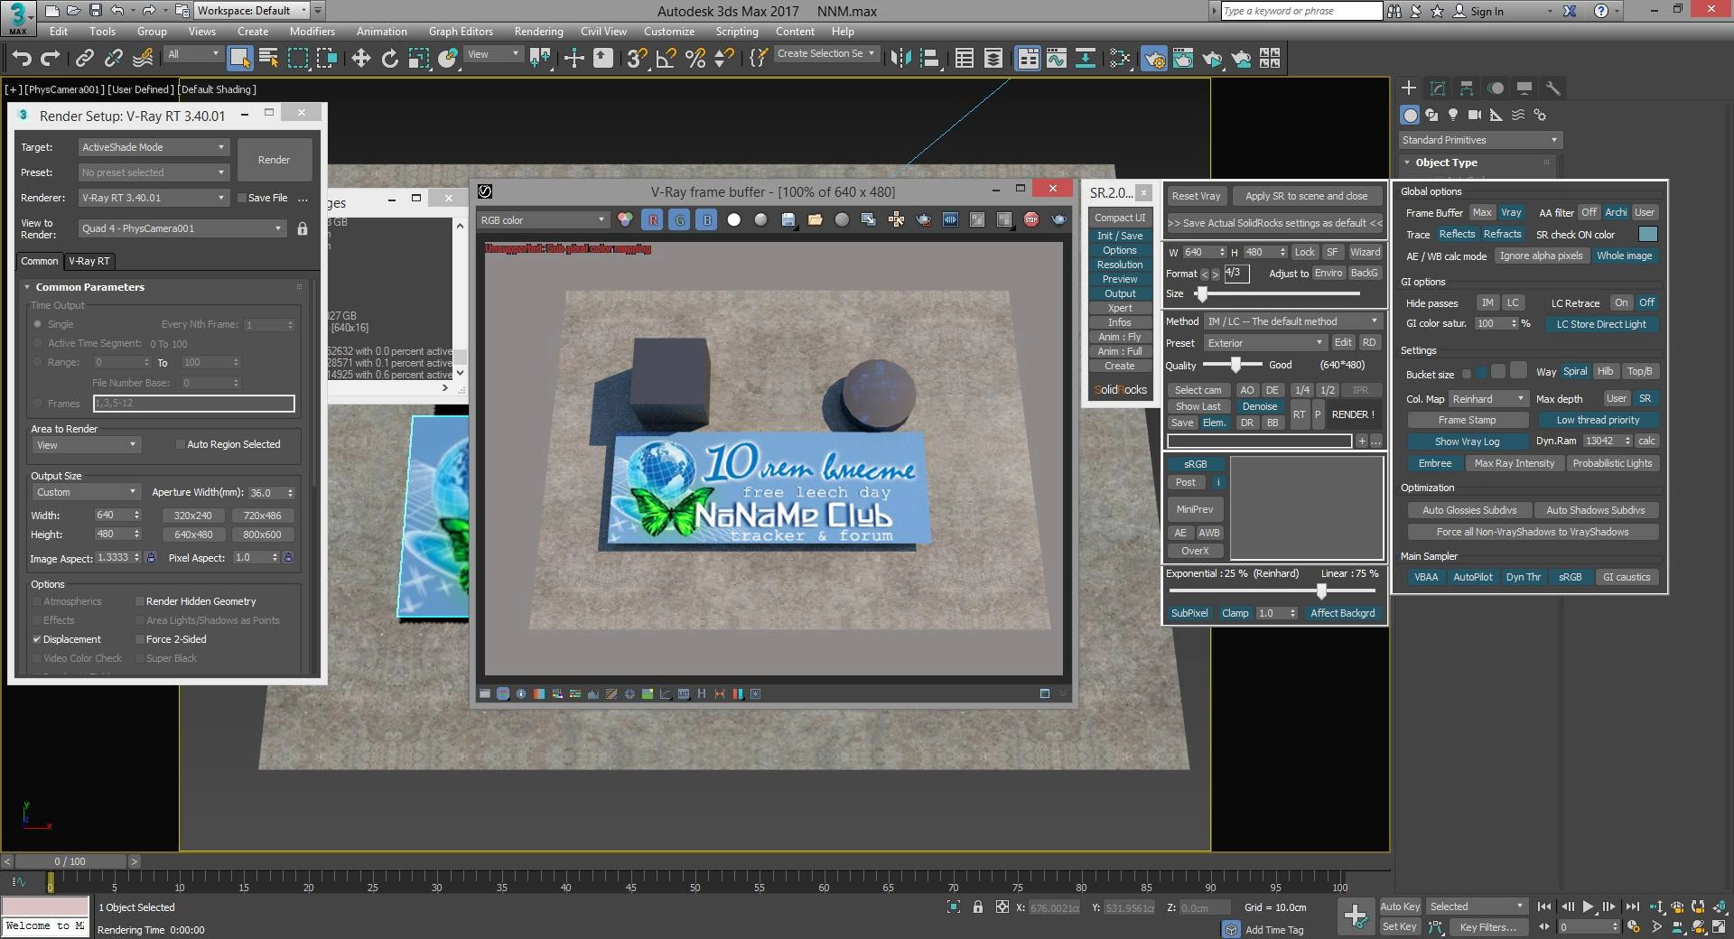Toggle LC Retrace On in SolidRocks
Image resolution: width=1734 pixels, height=939 pixels.
1622,302
